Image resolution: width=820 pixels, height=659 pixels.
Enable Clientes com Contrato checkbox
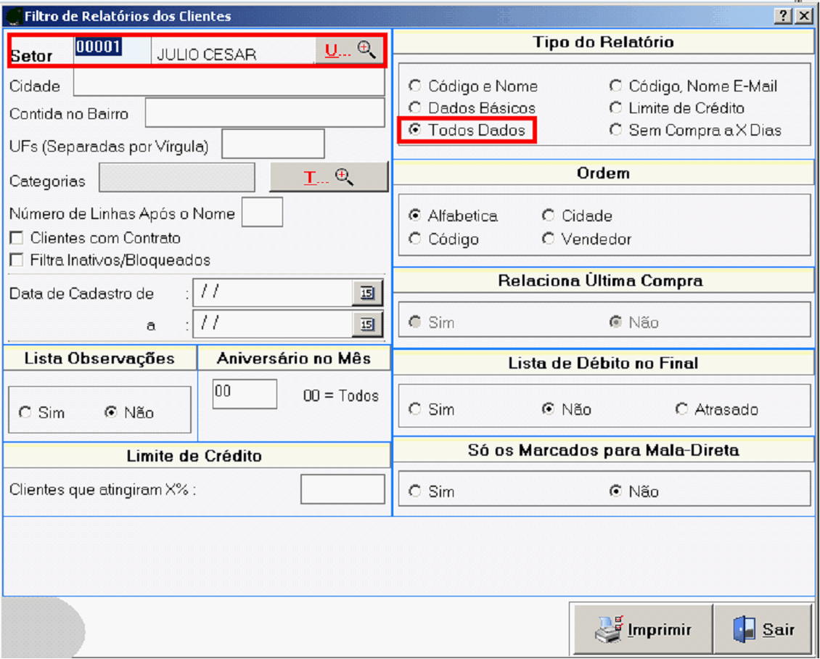pos(16,238)
